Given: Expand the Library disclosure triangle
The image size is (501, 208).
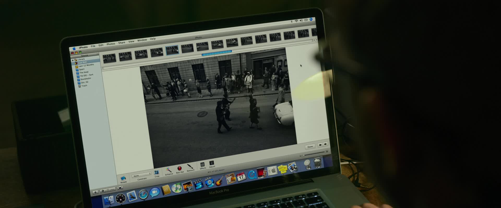Looking at the screenshot, I should (73, 60).
